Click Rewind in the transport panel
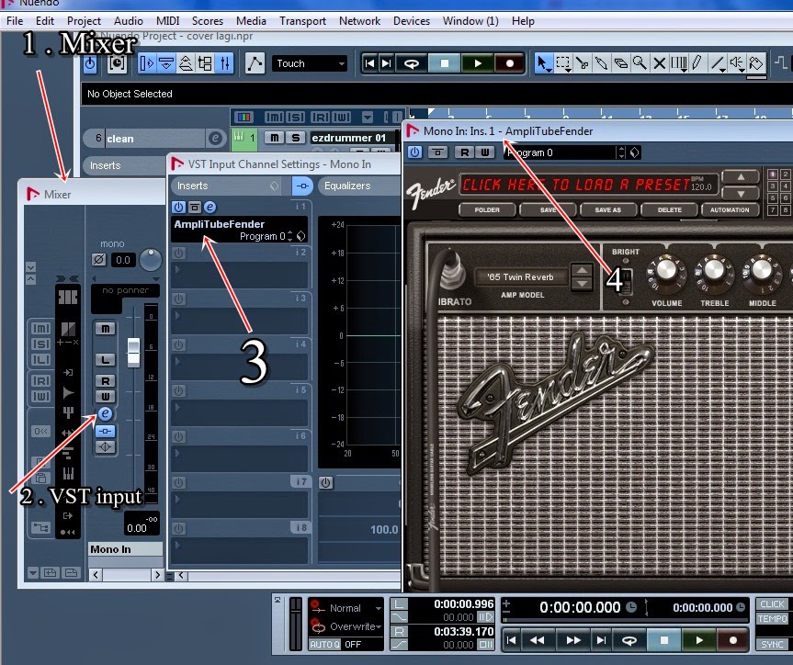Screen dimensions: 793x665 point(538,640)
